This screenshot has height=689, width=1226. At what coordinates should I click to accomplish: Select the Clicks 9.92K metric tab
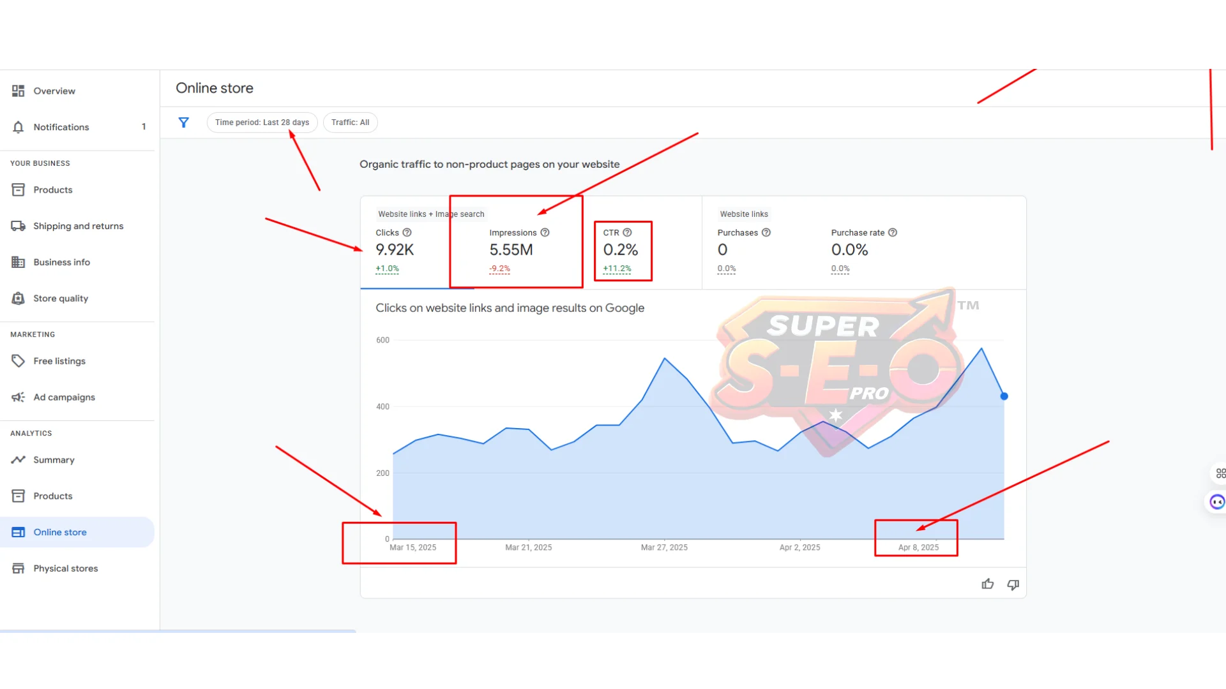pyautogui.click(x=396, y=250)
